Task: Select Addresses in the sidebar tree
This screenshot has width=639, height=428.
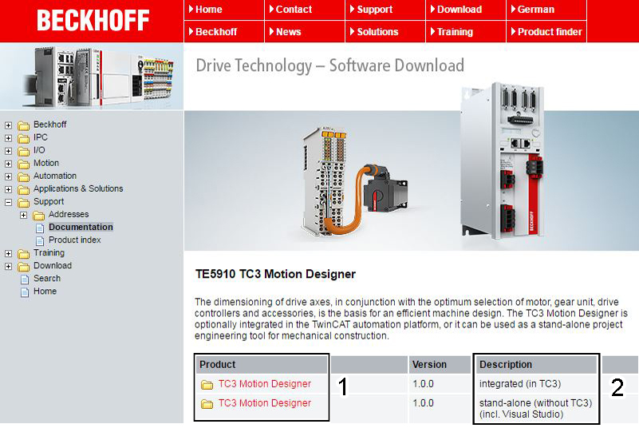Action: [69, 214]
